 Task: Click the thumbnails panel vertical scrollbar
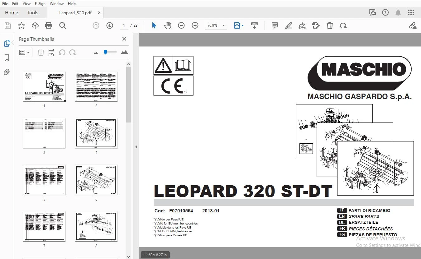[128, 95]
